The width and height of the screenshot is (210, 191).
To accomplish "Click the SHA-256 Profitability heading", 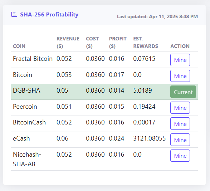I will (49, 14).
